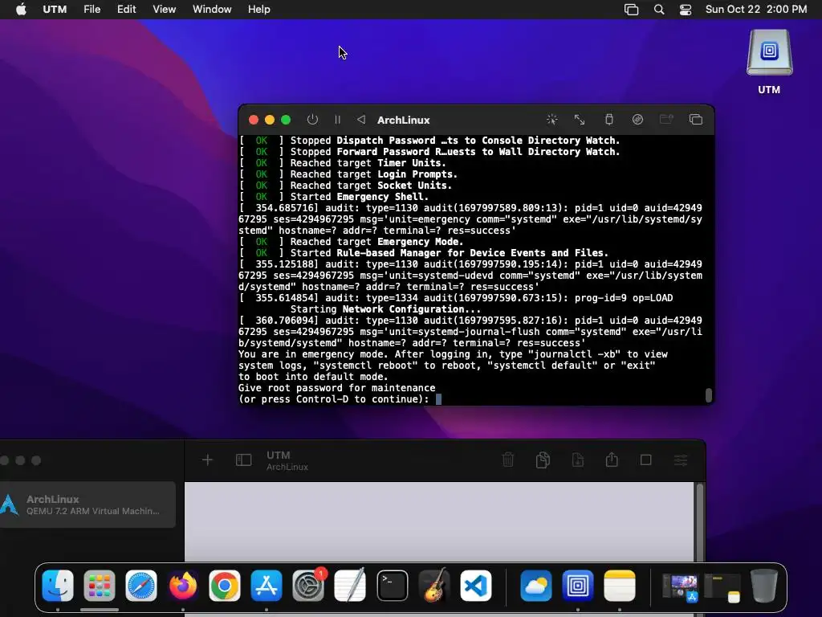
Task: Open App Store from the Dock
Action: click(267, 586)
